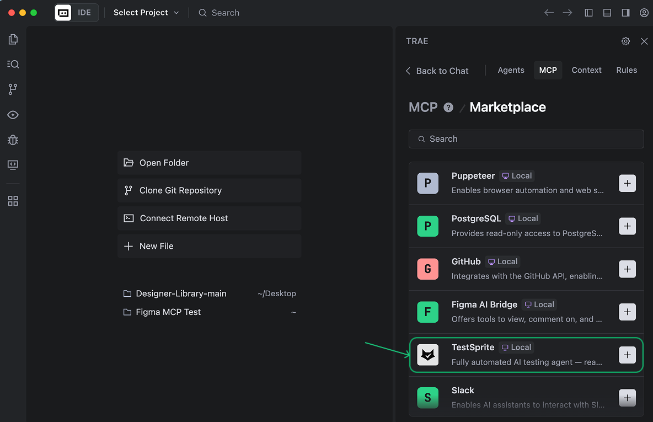Image resolution: width=653 pixels, height=422 pixels.
Task: Click the eye preview icon in sidebar
Action: pyautogui.click(x=13, y=115)
